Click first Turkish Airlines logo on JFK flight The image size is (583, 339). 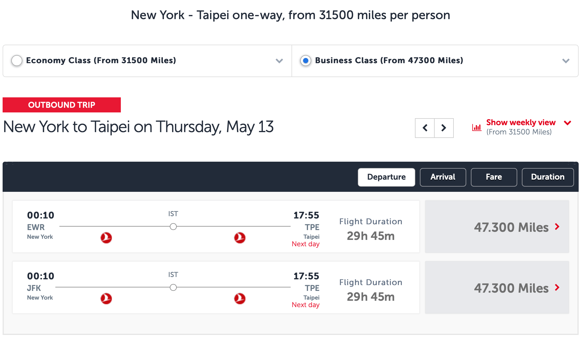pyautogui.click(x=106, y=298)
